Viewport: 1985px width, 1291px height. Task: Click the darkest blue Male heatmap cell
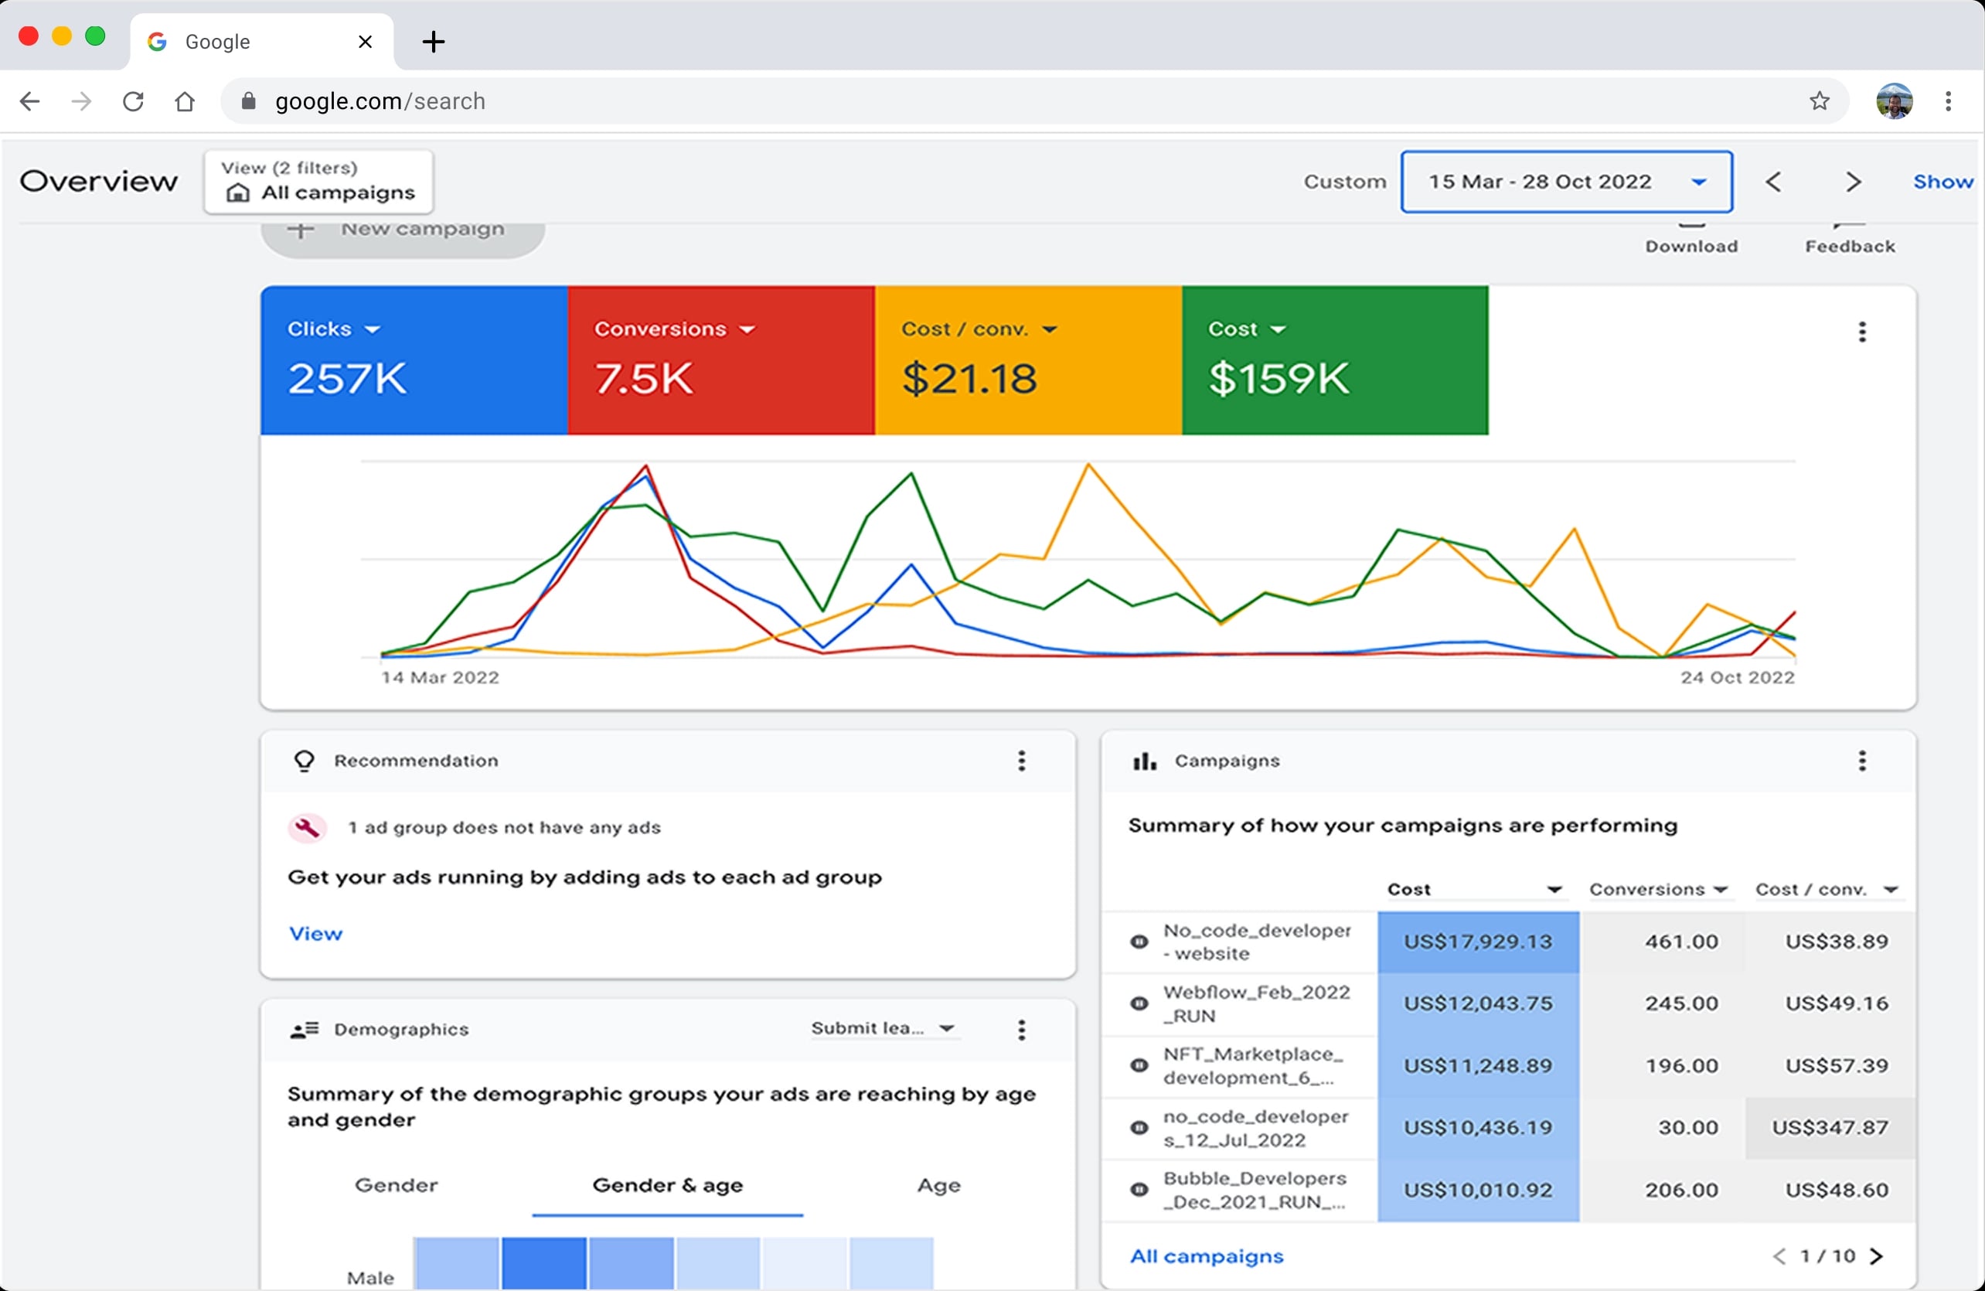click(x=544, y=1263)
